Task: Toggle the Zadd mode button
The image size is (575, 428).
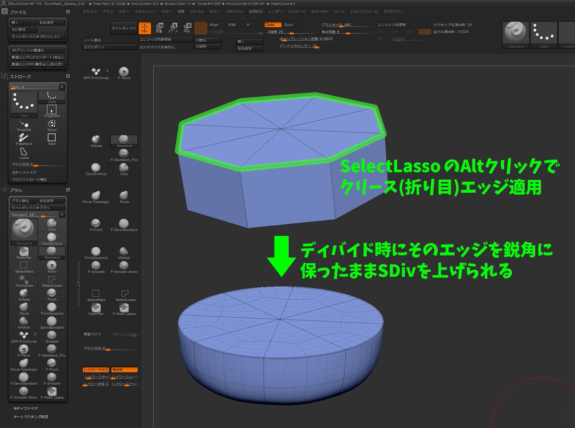Action: click(273, 24)
